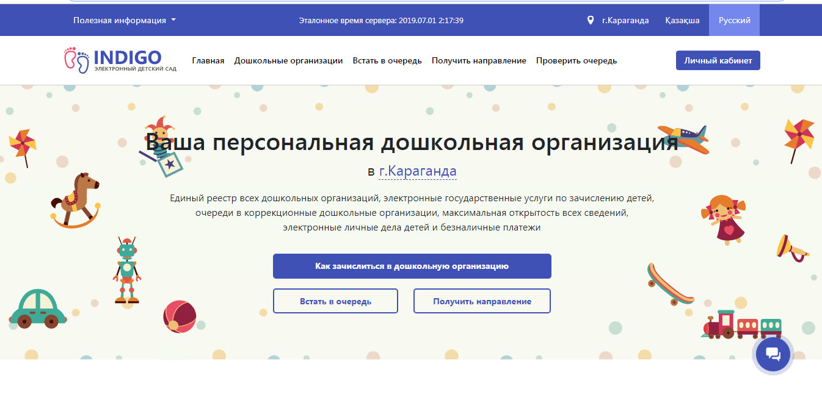Open Проверить очередь in the navigation
The width and height of the screenshot is (822, 400).
576,60
